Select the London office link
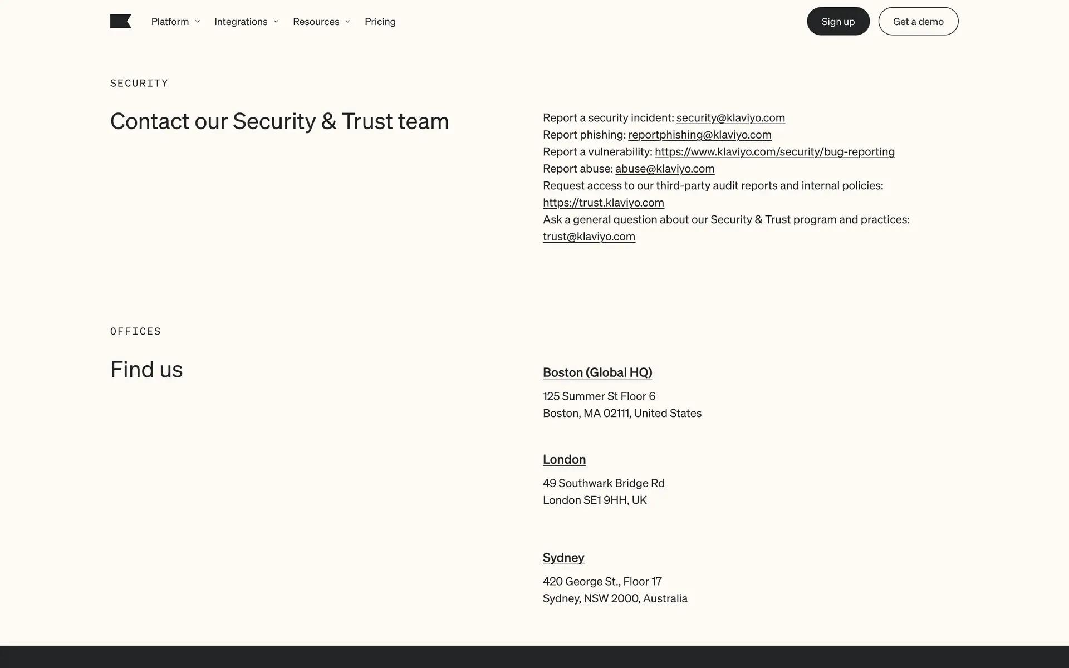The height and width of the screenshot is (668, 1069). tap(564, 459)
